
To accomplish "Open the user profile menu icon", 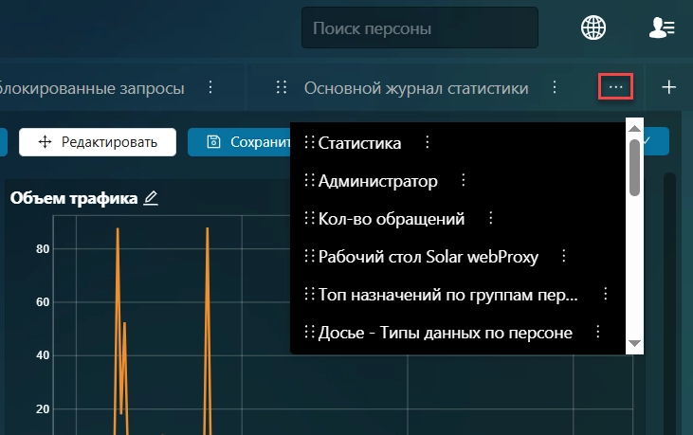I will point(661,28).
